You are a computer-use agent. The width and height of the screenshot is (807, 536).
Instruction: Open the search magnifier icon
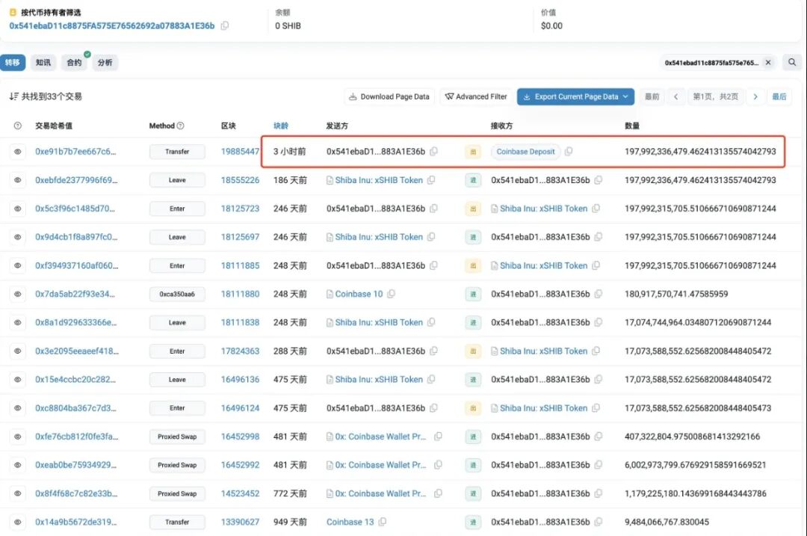coord(791,62)
